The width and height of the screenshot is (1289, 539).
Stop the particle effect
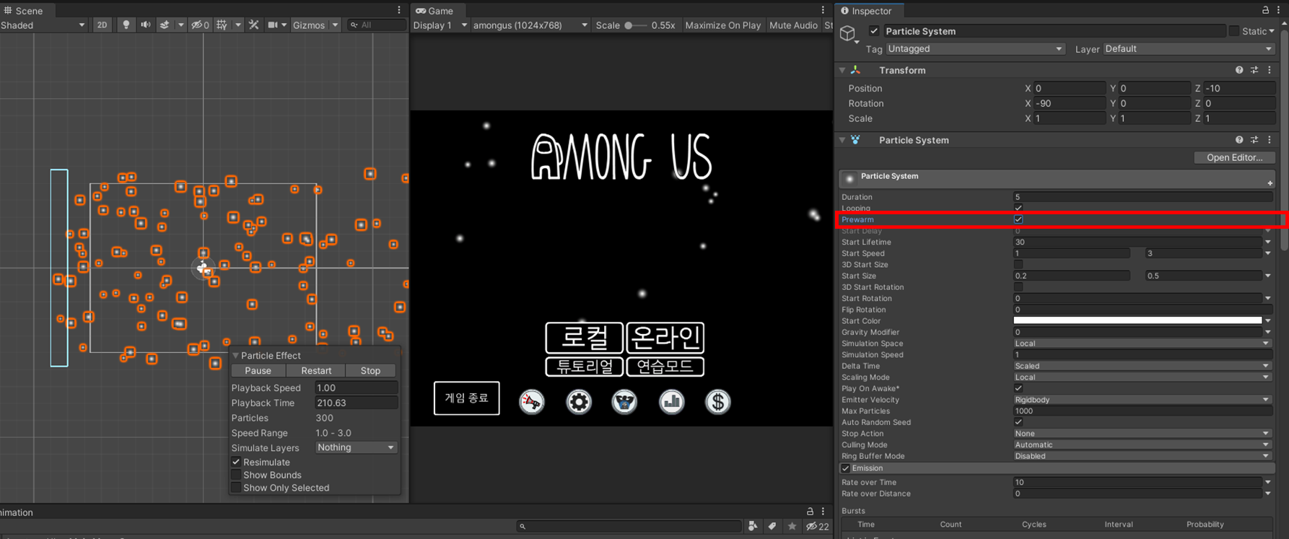click(370, 370)
